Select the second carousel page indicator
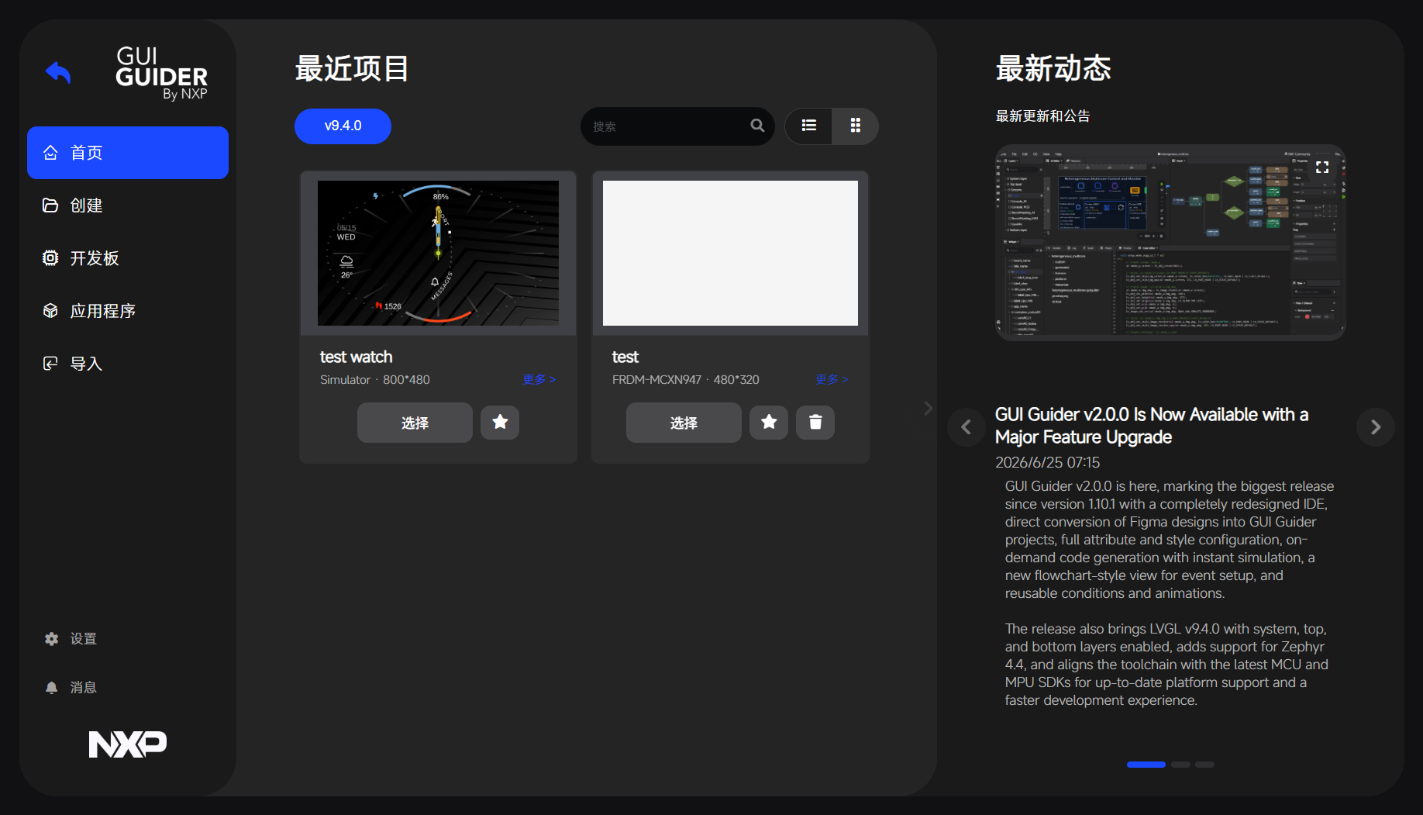 pyautogui.click(x=1180, y=765)
